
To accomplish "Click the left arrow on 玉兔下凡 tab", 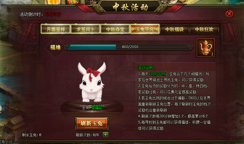I will click(132, 29).
